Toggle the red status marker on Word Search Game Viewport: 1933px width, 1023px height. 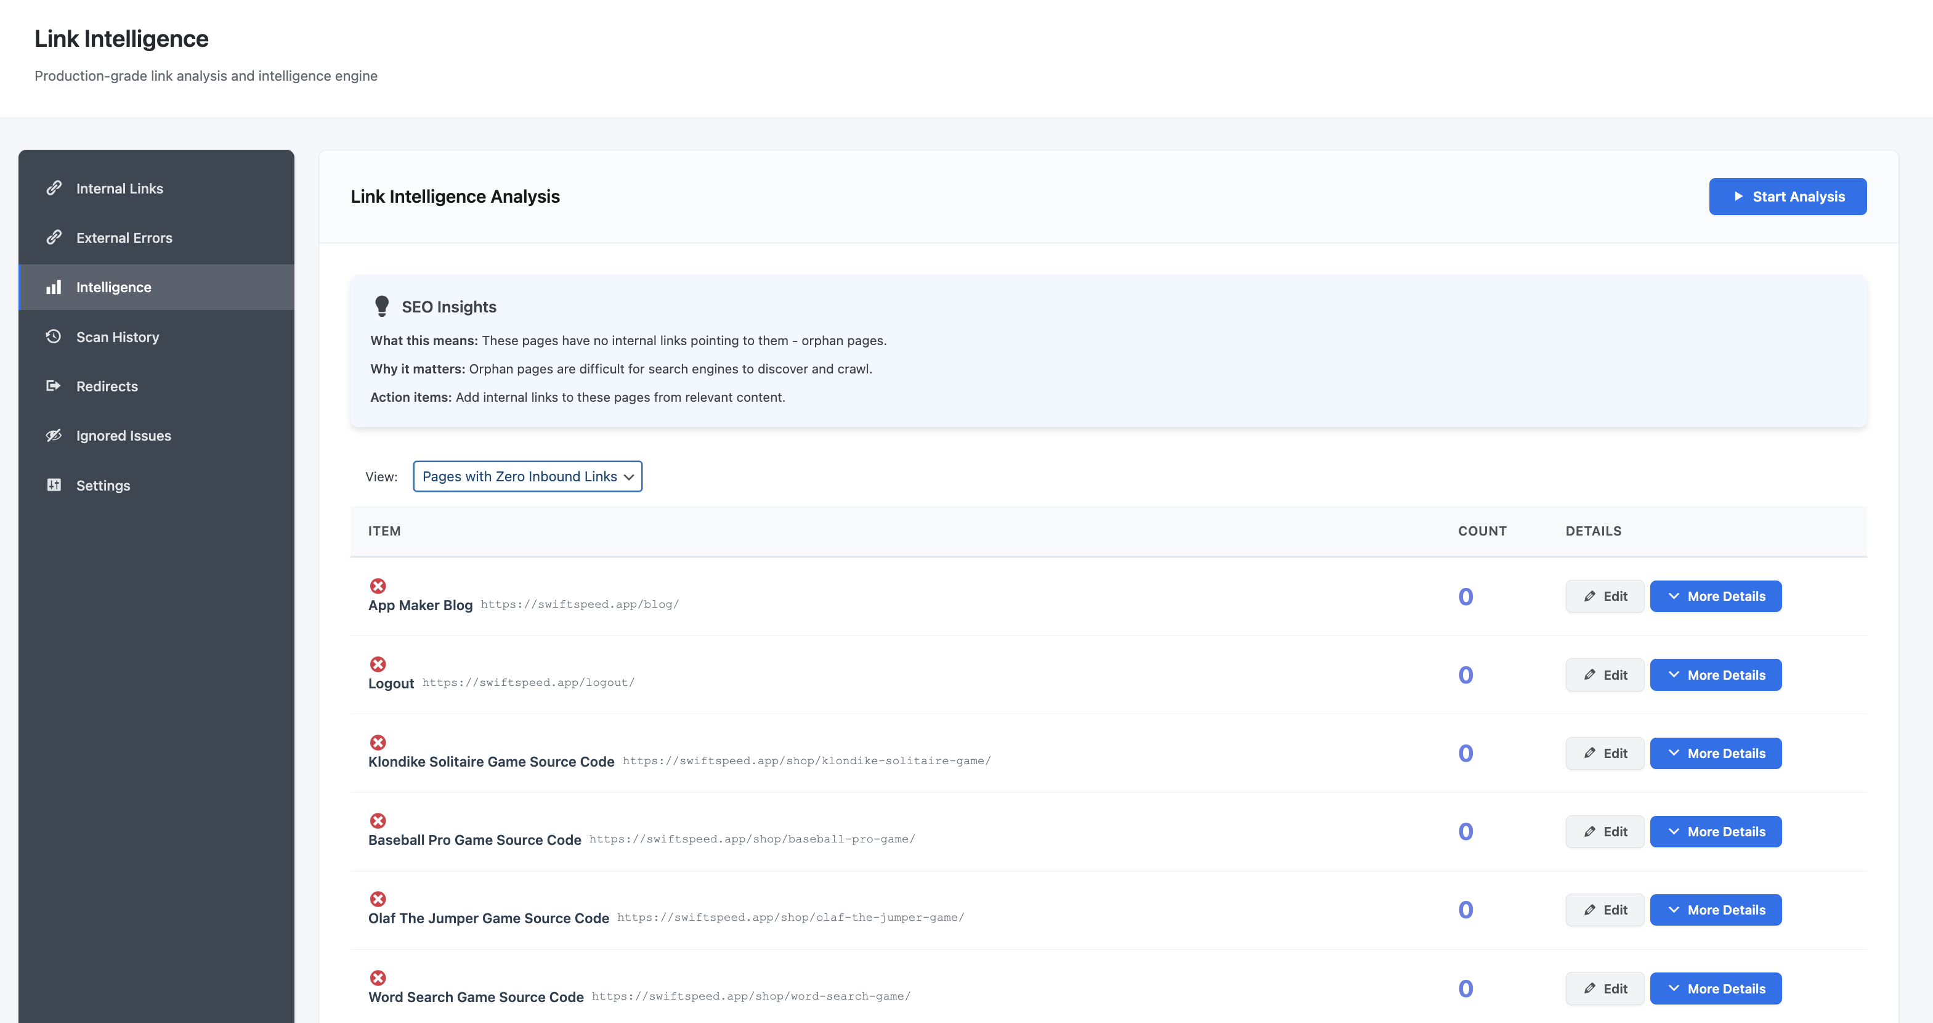pyautogui.click(x=378, y=978)
